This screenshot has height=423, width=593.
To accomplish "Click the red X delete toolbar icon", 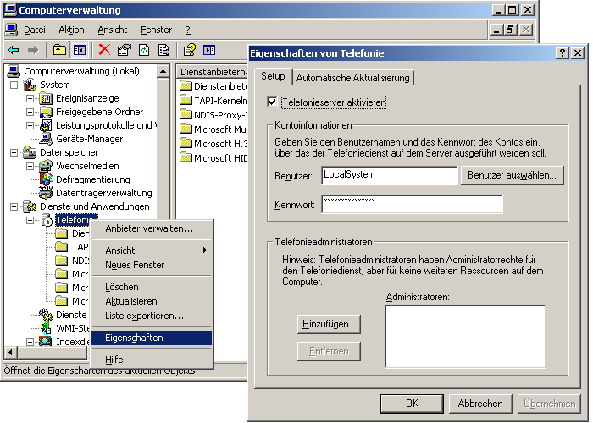I will pos(104,50).
